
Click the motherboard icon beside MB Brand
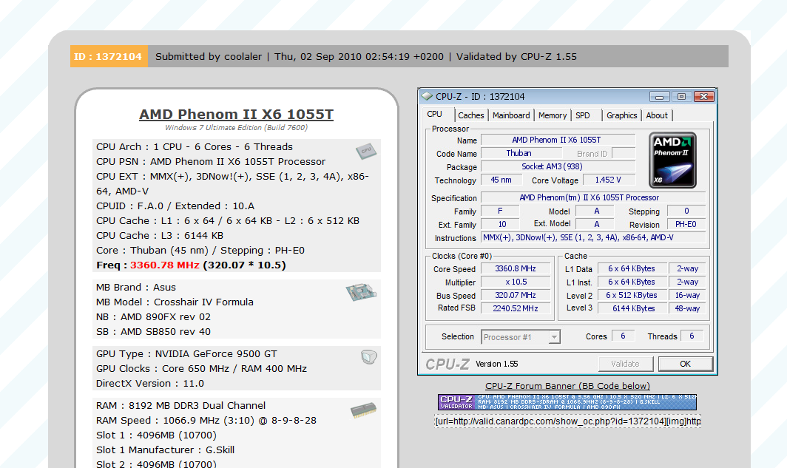[x=361, y=292]
